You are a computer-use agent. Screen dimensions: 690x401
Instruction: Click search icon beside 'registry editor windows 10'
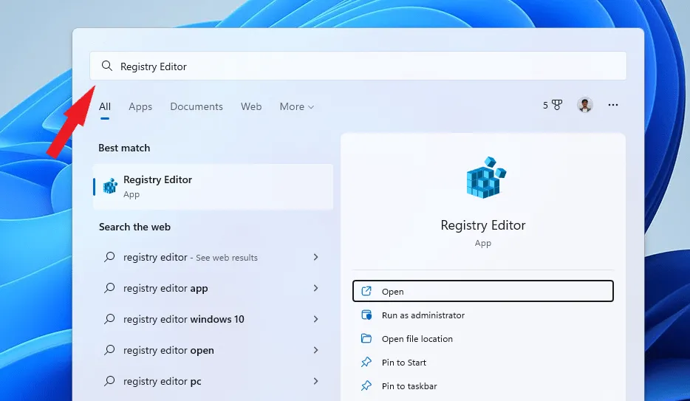tap(109, 319)
